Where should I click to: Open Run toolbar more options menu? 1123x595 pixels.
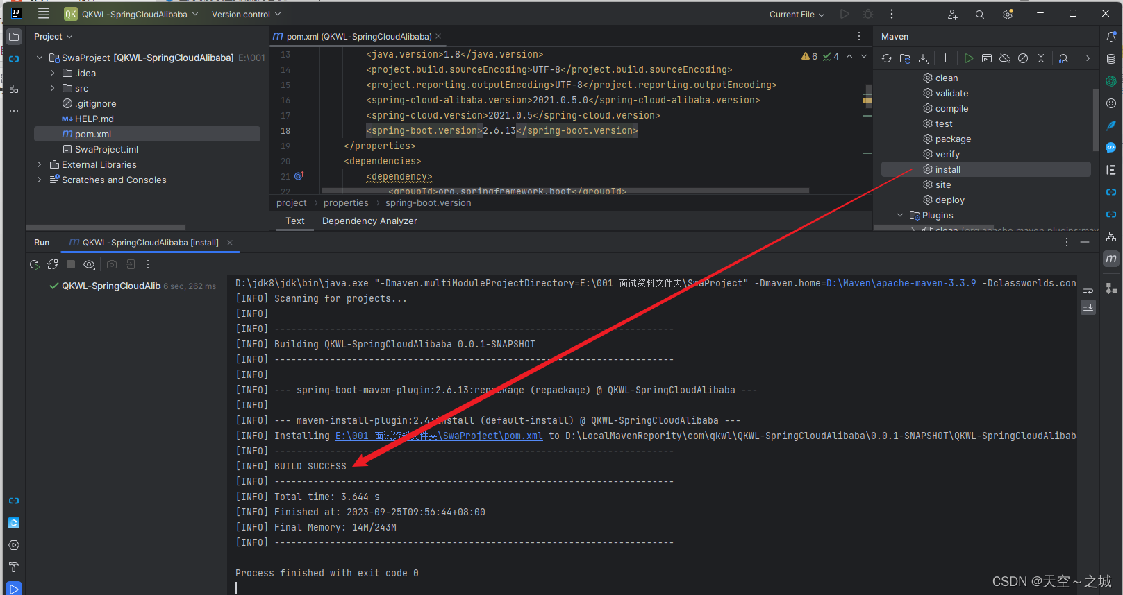pyautogui.click(x=148, y=264)
